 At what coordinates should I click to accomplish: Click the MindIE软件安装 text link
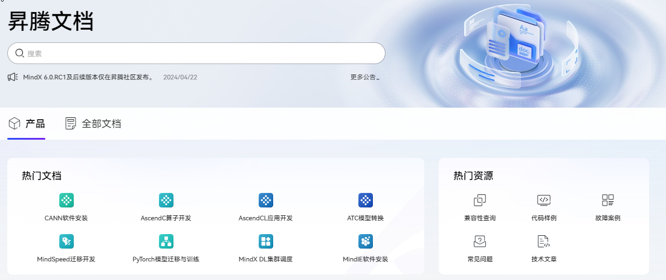(x=366, y=259)
